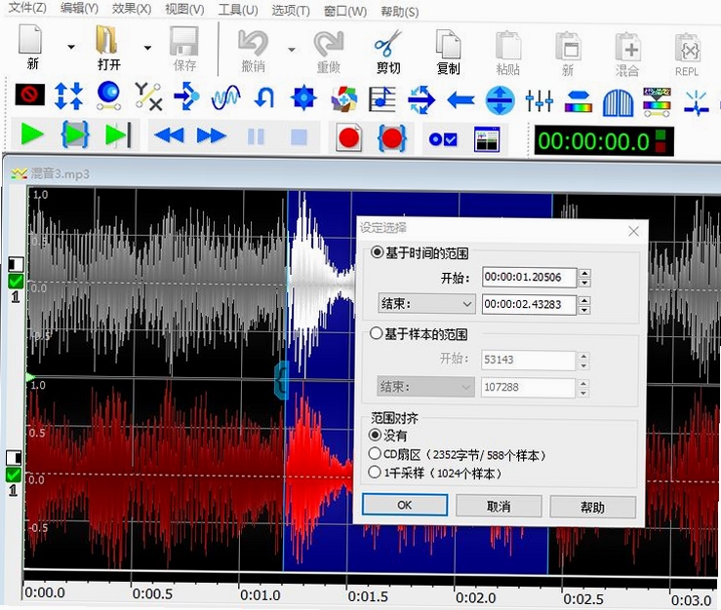Click the music note staff icon
The width and height of the screenshot is (721, 610).
pyautogui.click(x=382, y=98)
